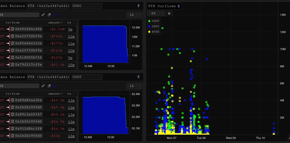Open tx link in the -$755k row
The width and height of the screenshot is (290, 143).
click(71, 36)
